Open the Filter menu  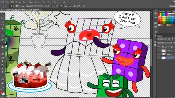43,2
